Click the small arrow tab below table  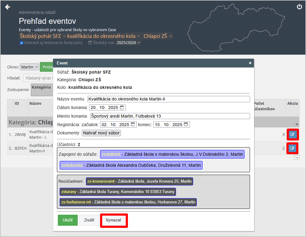(x=296, y=157)
